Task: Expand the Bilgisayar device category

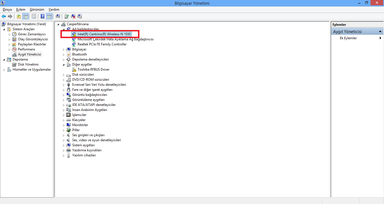Action: [x=64, y=49]
